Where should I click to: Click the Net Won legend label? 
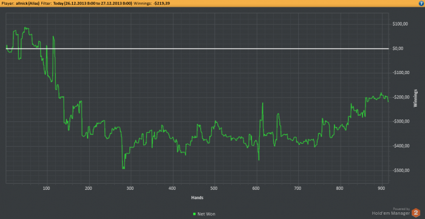click(x=206, y=214)
